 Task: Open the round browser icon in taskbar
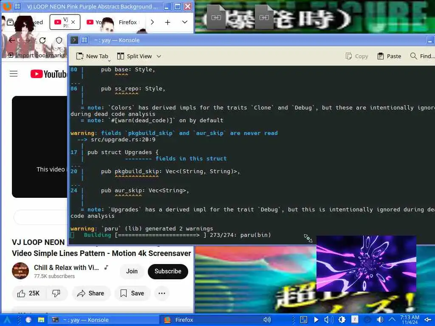tap(28, 320)
